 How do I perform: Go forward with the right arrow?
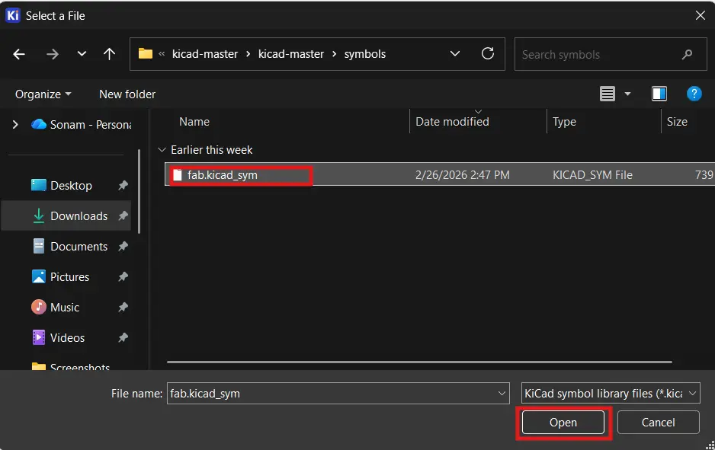point(53,54)
